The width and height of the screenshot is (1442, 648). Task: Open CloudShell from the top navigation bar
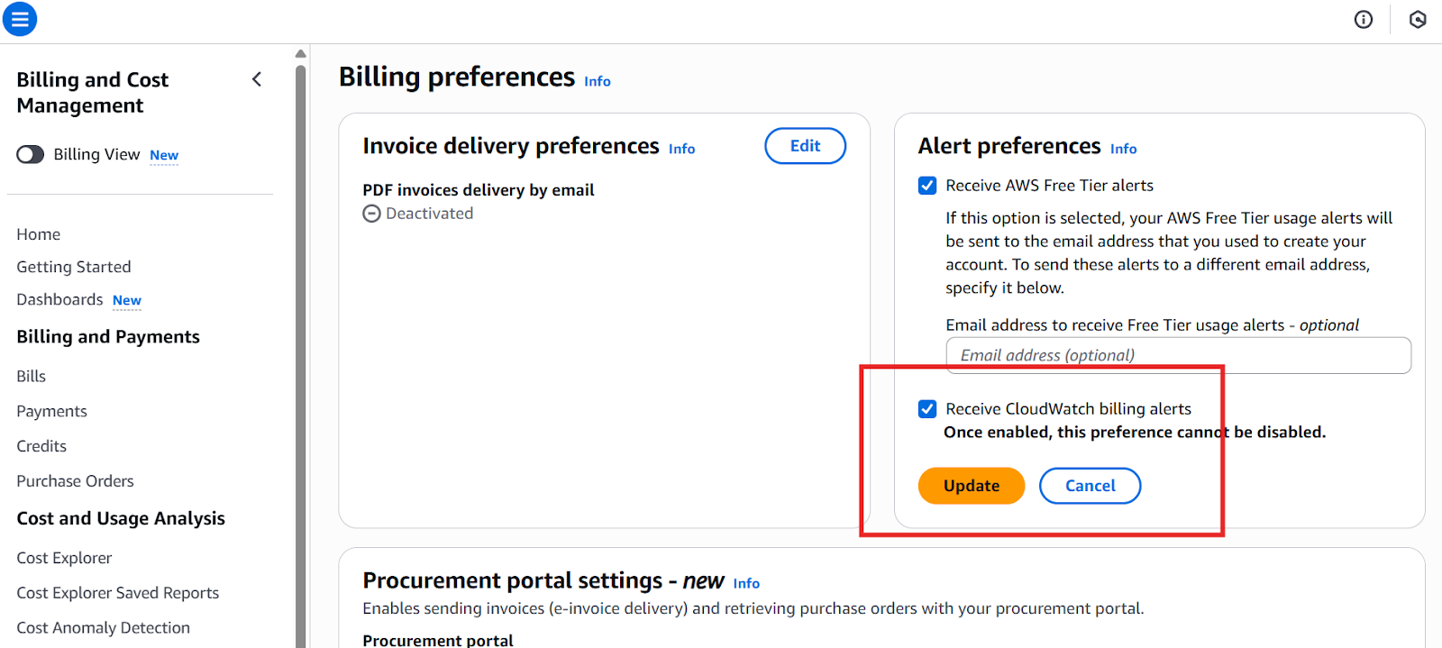coord(1417,19)
